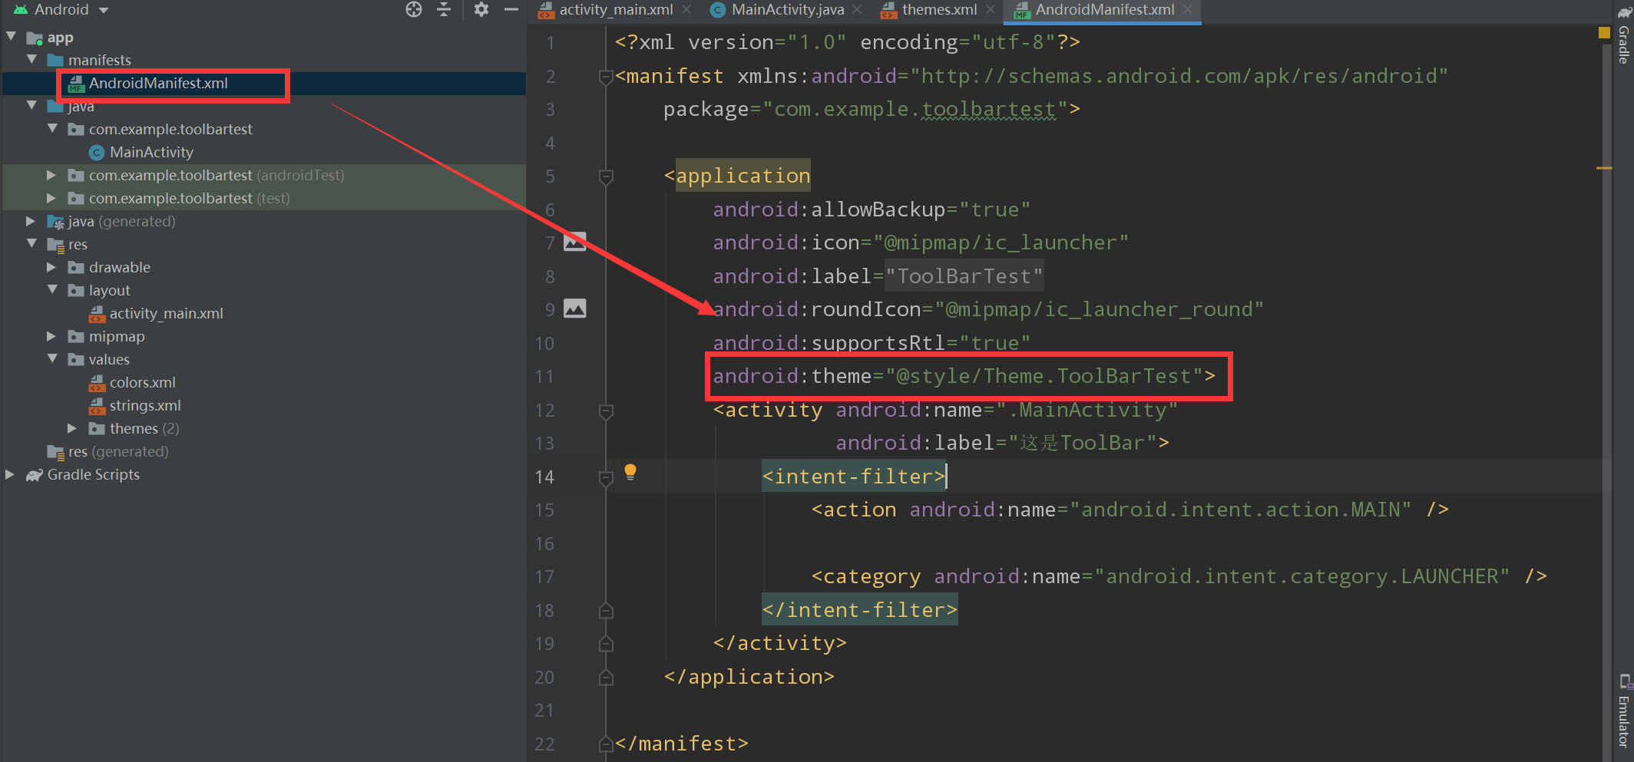Image resolution: width=1634 pixels, height=762 pixels.
Task: Open the Android project view dropdown
Action: tap(102, 10)
